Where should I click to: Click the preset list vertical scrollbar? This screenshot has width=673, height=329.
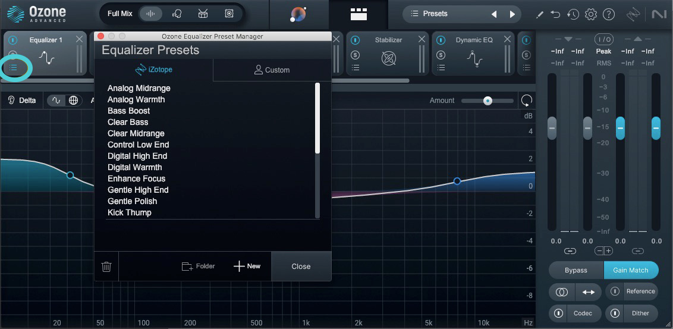[x=317, y=118]
